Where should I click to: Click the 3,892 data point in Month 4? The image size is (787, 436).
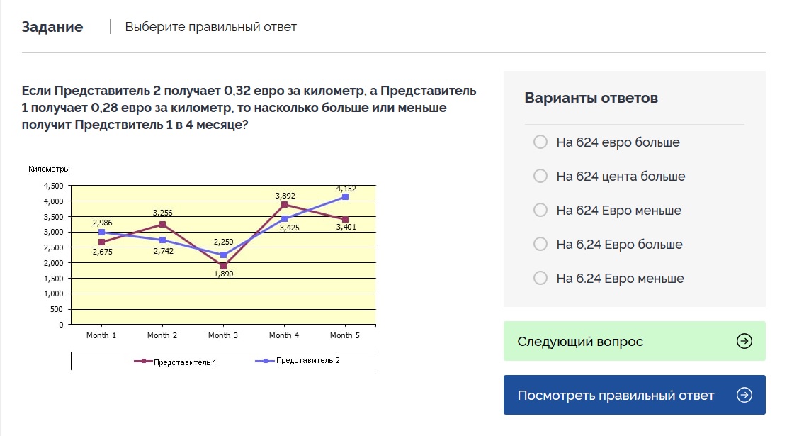(284, 204)
